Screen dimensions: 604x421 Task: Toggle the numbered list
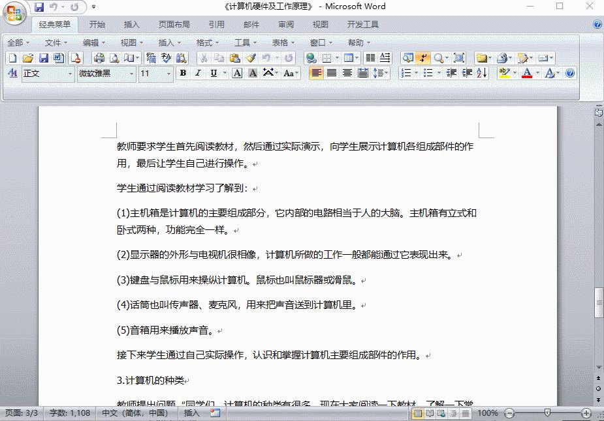(406, 73)
